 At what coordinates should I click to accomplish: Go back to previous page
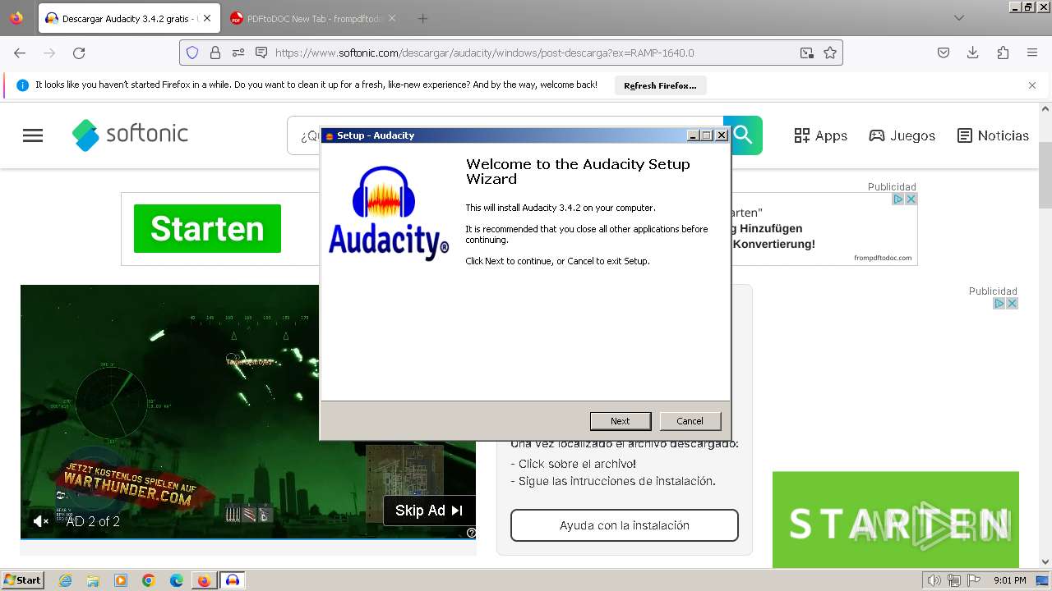20,53
